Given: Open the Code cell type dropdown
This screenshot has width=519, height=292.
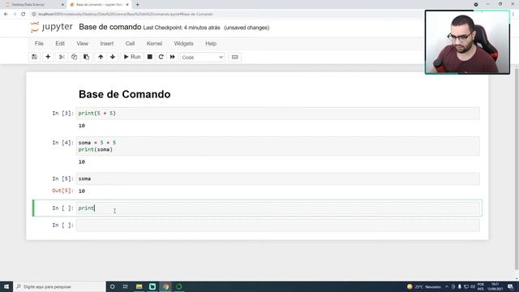Looking at the screenshot, I should (203, 58).
